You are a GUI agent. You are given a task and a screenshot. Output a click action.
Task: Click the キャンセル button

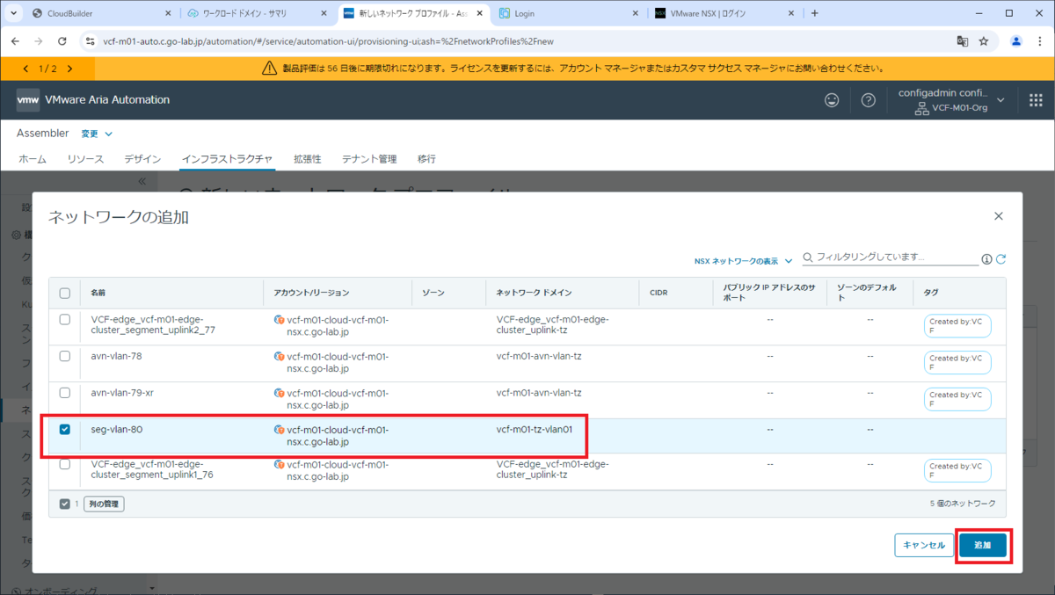[924, 545]
